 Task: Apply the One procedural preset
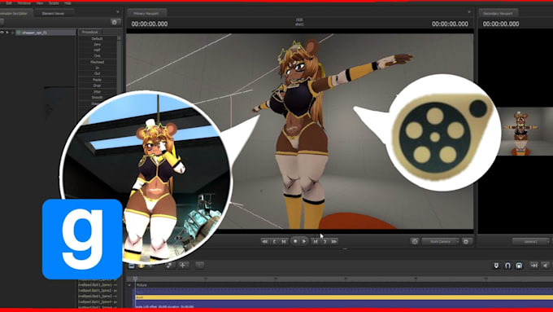click(97, 56)
